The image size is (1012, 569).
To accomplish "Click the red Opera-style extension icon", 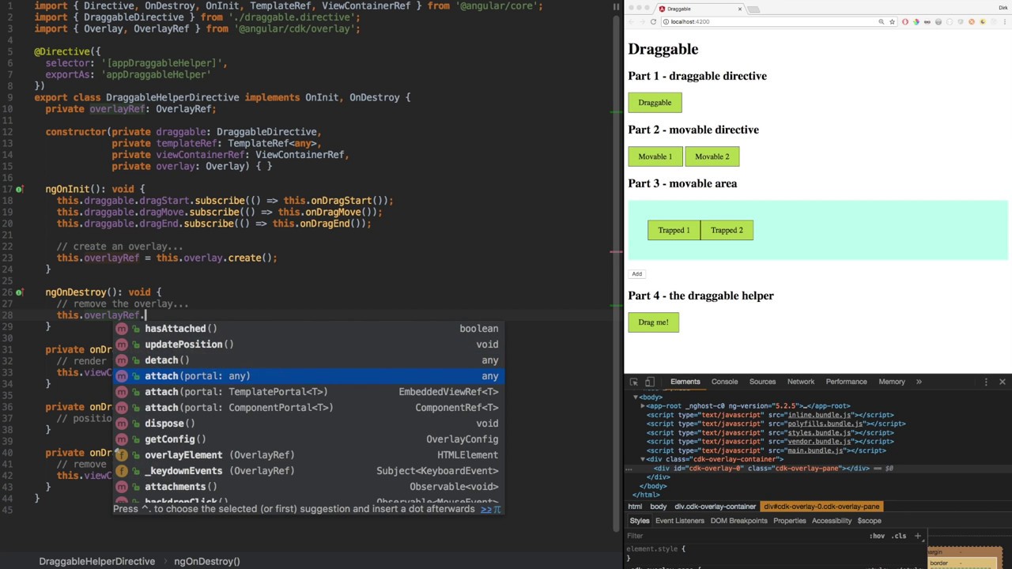I will click(x=905, y=21).
